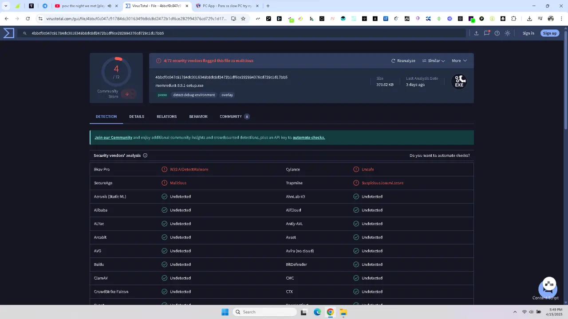Open Chrome three-dot menu
Viewport: 568px width, 319px height.
pos(561,19)
